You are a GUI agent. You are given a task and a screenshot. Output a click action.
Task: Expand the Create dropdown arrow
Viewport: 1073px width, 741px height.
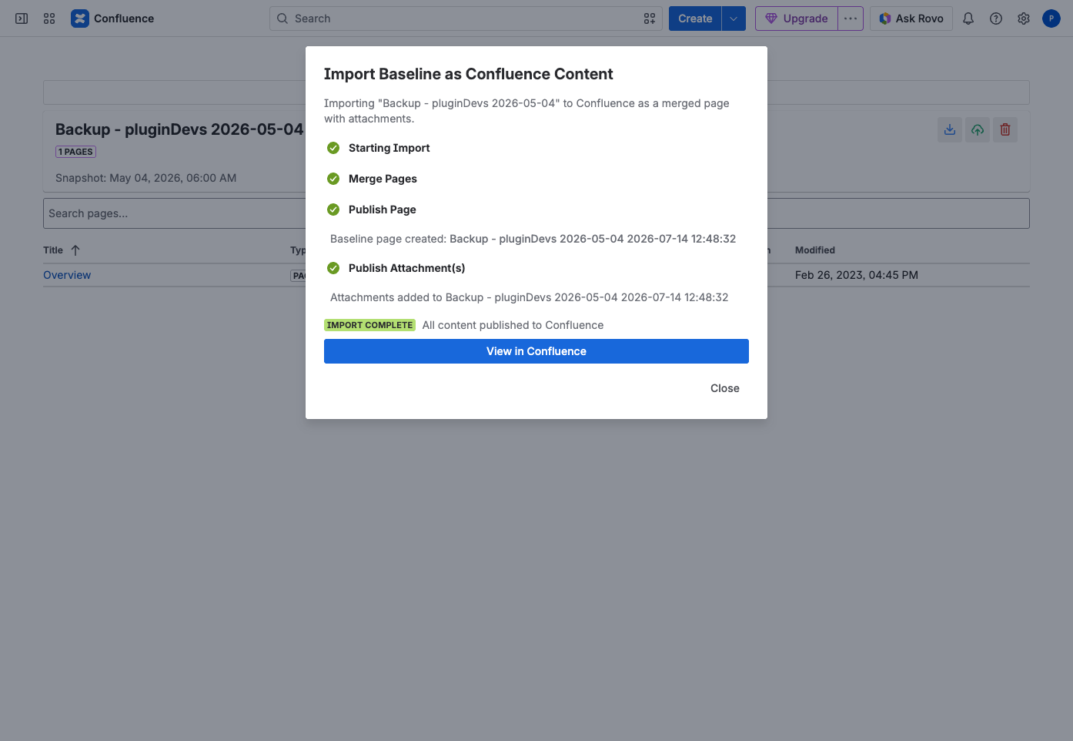coord(734,18)
